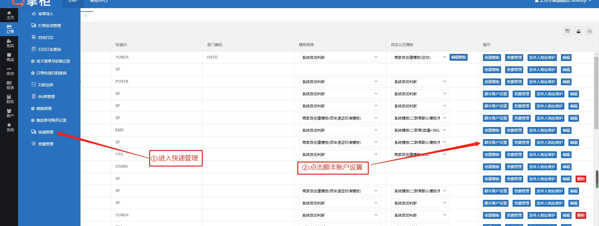Viewport: 599px width, 226px height.
Task: Click the column layout grid icon
Action: coord(567,31)
